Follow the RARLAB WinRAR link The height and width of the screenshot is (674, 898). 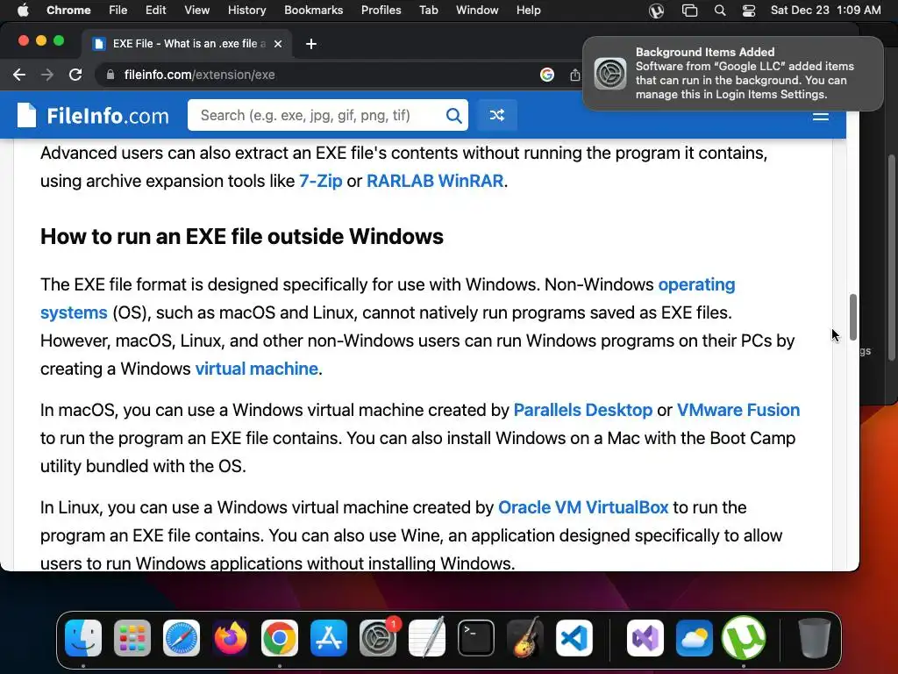(435, 181)
